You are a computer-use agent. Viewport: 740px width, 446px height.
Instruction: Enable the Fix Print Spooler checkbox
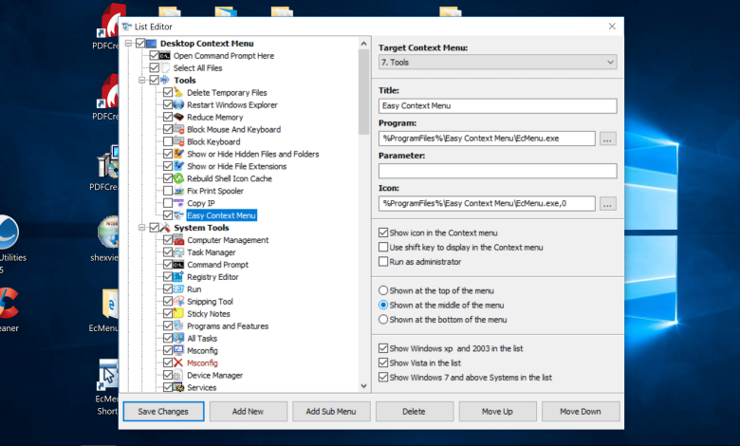[x=168, y=191]
